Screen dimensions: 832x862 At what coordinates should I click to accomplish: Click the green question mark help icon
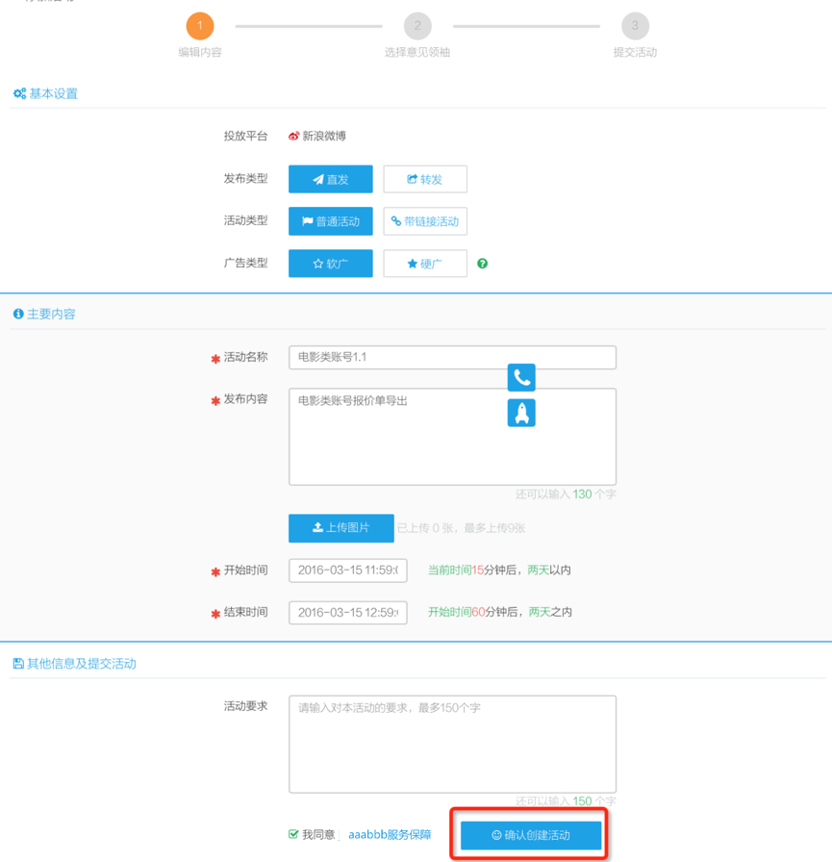point(483,264)
